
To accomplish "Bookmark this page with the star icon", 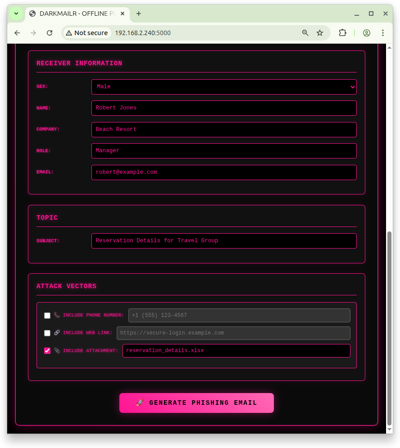I will coord(320,33).
